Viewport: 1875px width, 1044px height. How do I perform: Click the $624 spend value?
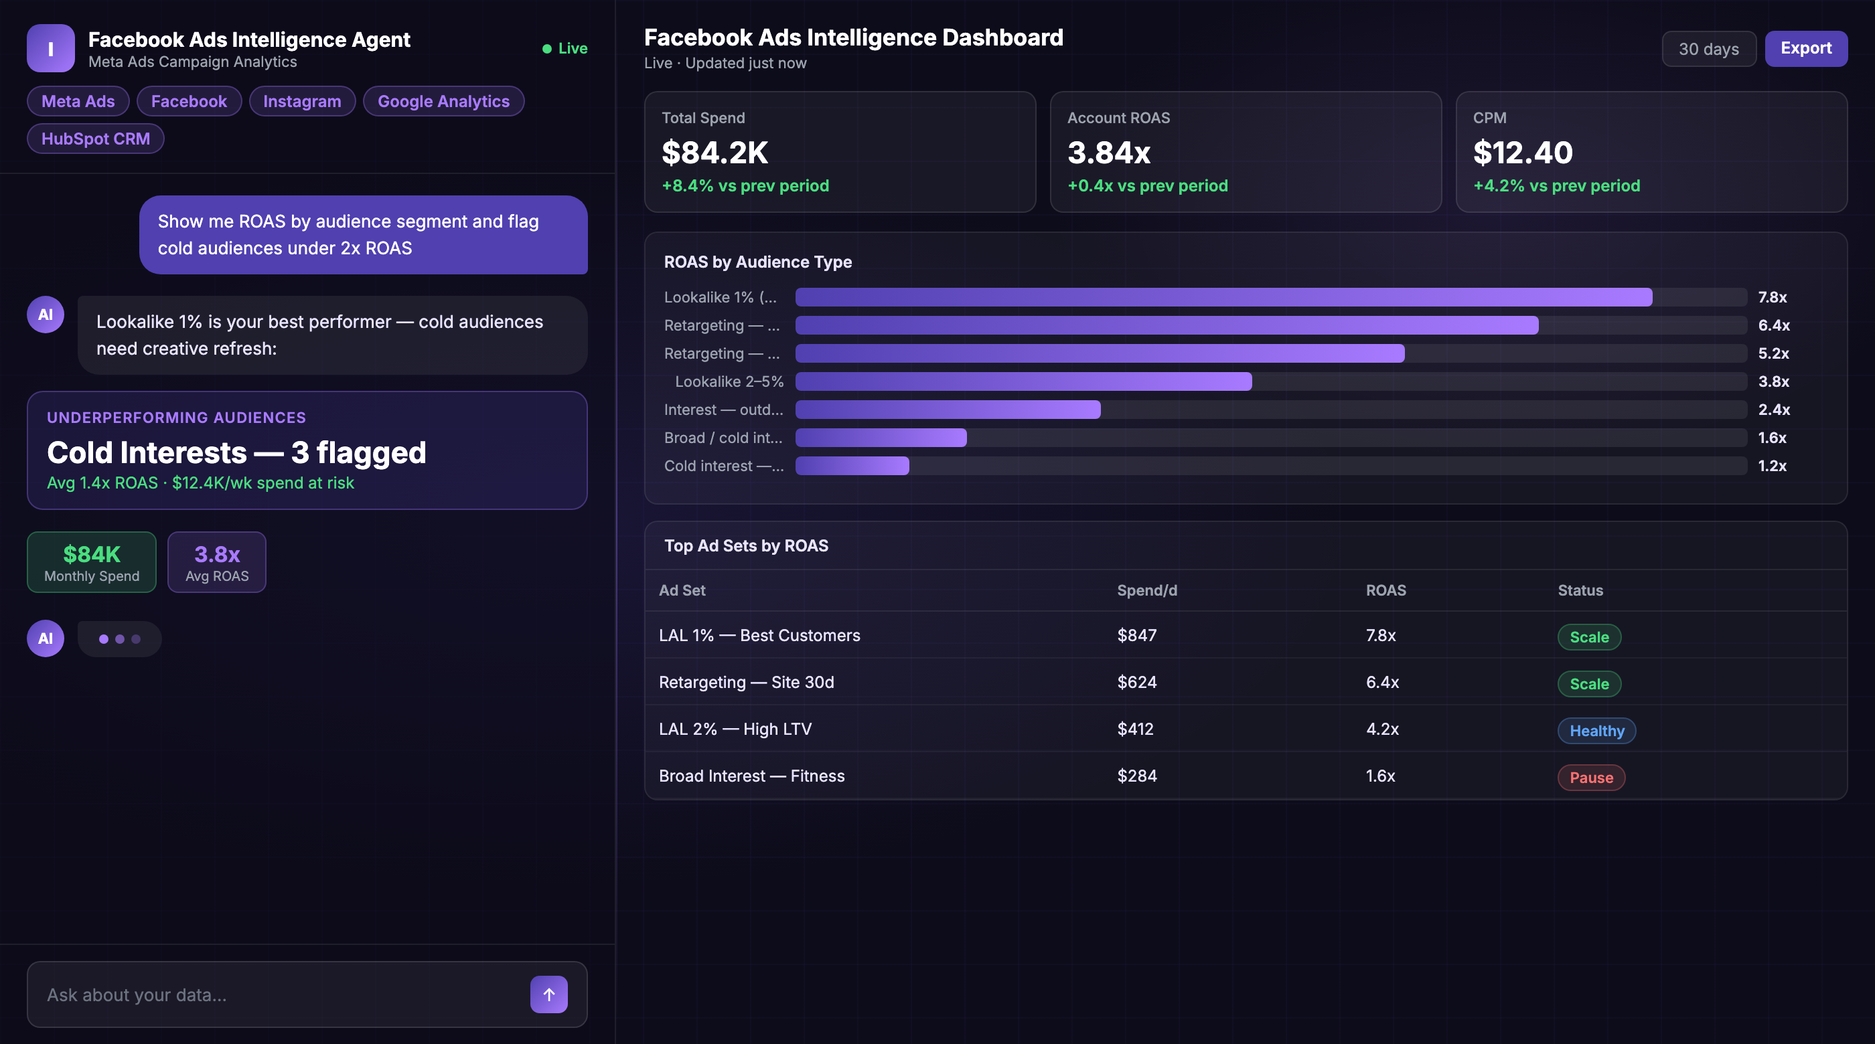(x=1137, y=682)
